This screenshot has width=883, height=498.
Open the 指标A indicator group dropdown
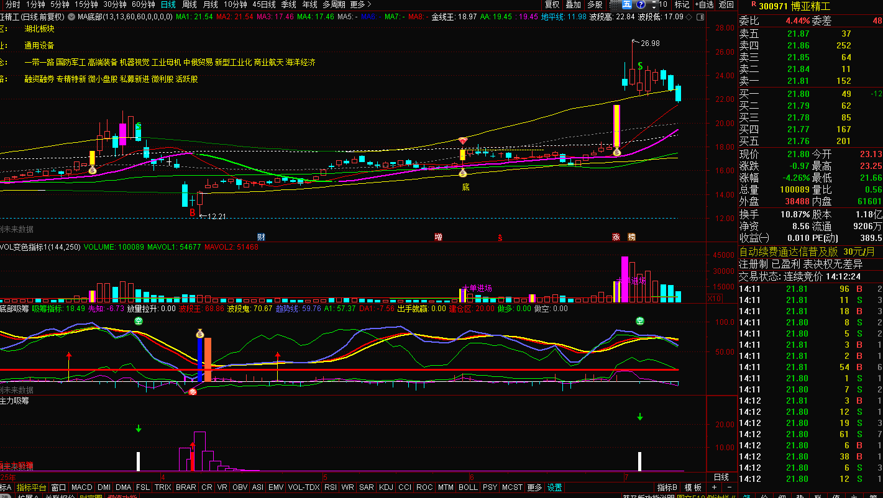[6, 487]
